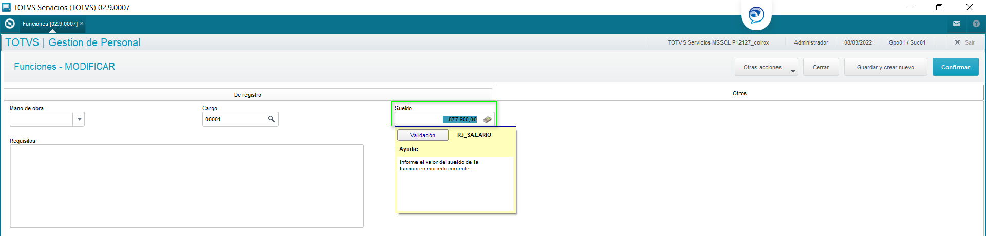986x236 pixels.
Task: Click the Funciones - MODIFICAR heading
Action: point(64,67)
